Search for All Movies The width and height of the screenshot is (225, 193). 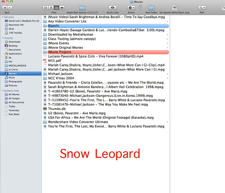[x=12, y=94]
